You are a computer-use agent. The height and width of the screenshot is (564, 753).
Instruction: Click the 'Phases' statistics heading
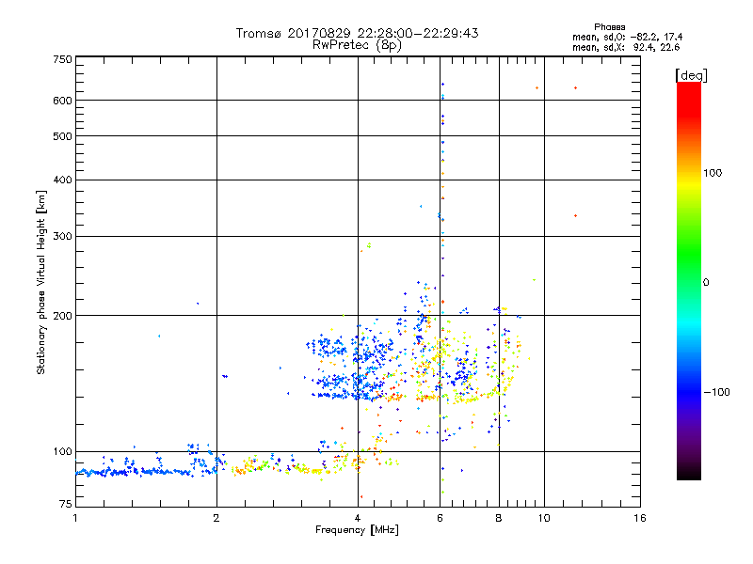(609, 27)
